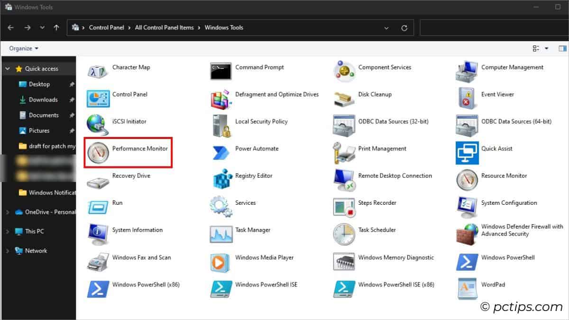The image size is (569, 320).
Task: Open the Services gears icon
Action: tap(221, 207)
